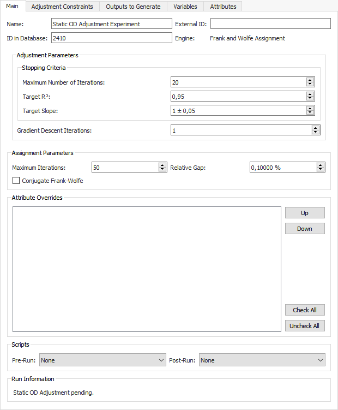
Task: Click the Down button
Action: (305, 229)
